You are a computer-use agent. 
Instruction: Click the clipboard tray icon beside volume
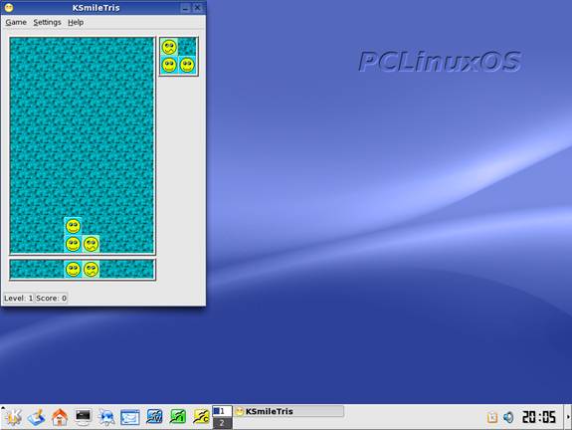492,417
